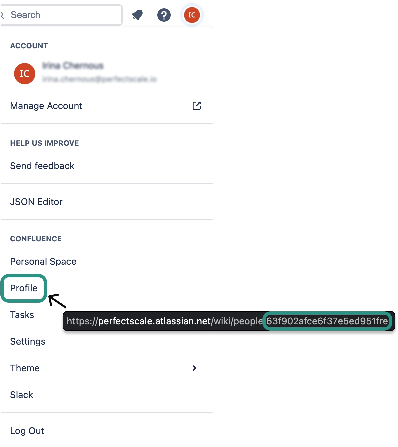
Task: Click the notifications bell icon
Action: coord(137,15)
